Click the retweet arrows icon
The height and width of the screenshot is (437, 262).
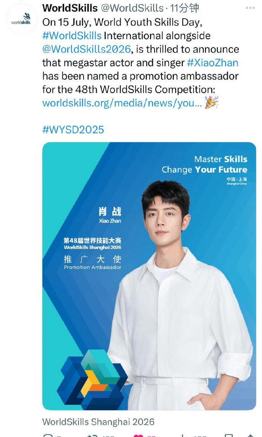click(92, 435)
